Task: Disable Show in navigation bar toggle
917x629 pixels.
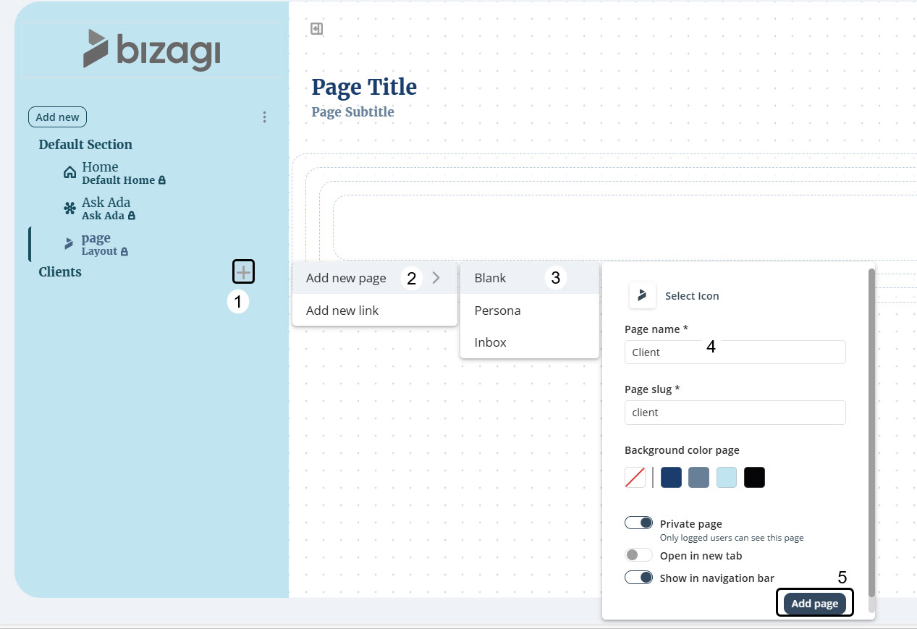Action: [638, 578]
